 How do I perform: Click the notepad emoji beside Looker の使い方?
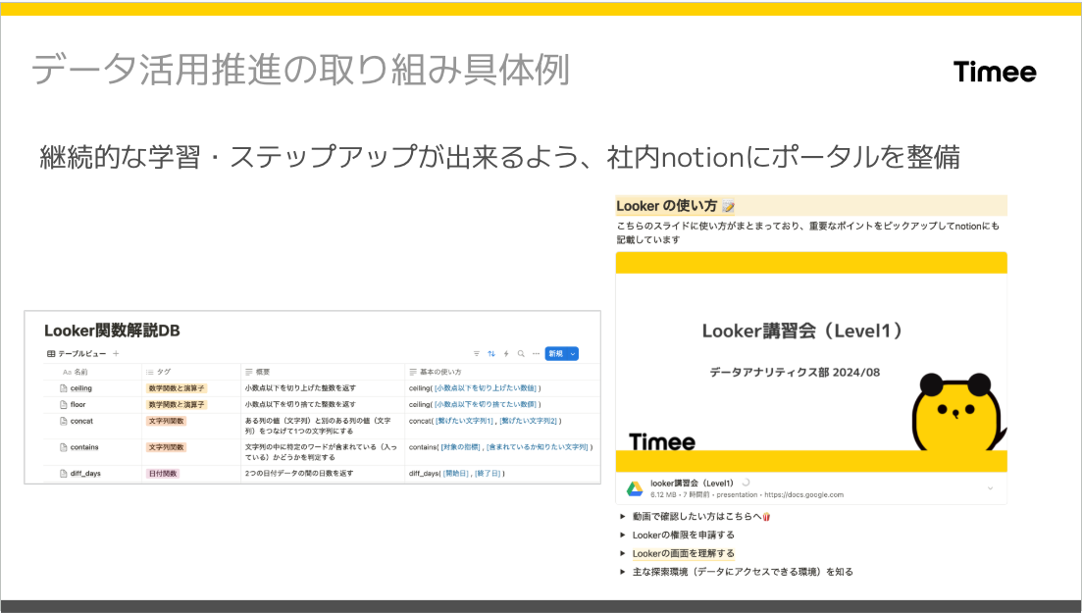coord(728,206)
